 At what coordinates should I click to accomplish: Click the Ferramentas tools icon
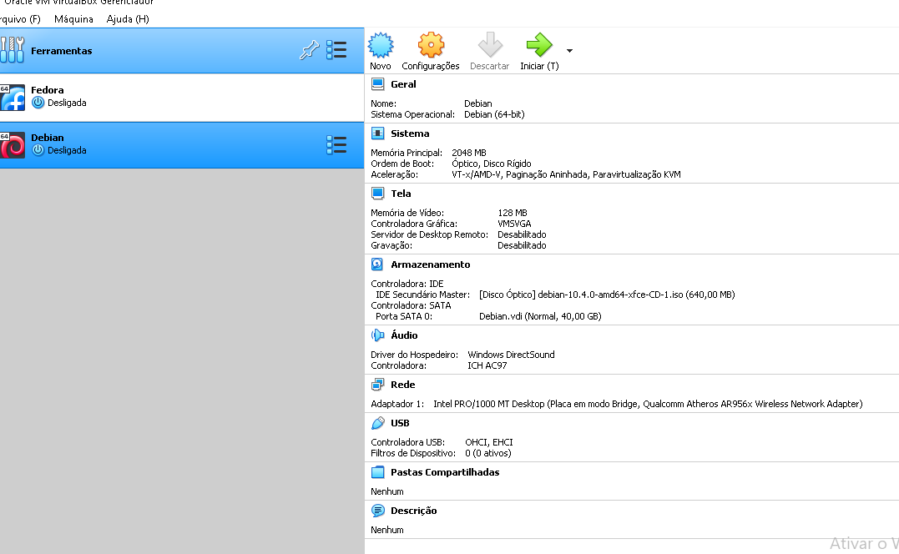click(12, 50)
